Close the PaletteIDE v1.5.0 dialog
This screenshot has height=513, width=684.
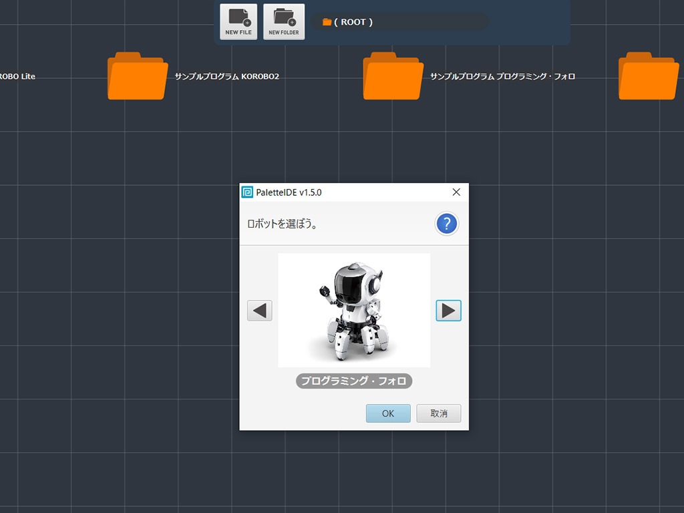(456, 192)
